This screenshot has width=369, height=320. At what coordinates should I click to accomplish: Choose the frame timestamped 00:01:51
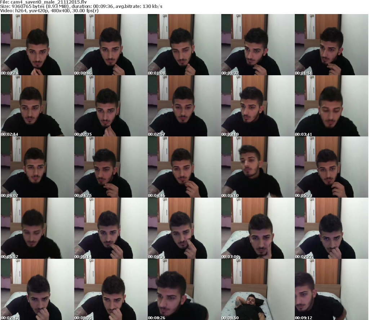tap(332, 45)
